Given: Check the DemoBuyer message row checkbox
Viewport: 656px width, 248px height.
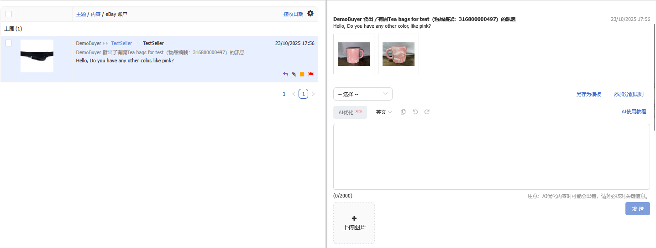Looking at the screenshot, I should coord(9,43).
